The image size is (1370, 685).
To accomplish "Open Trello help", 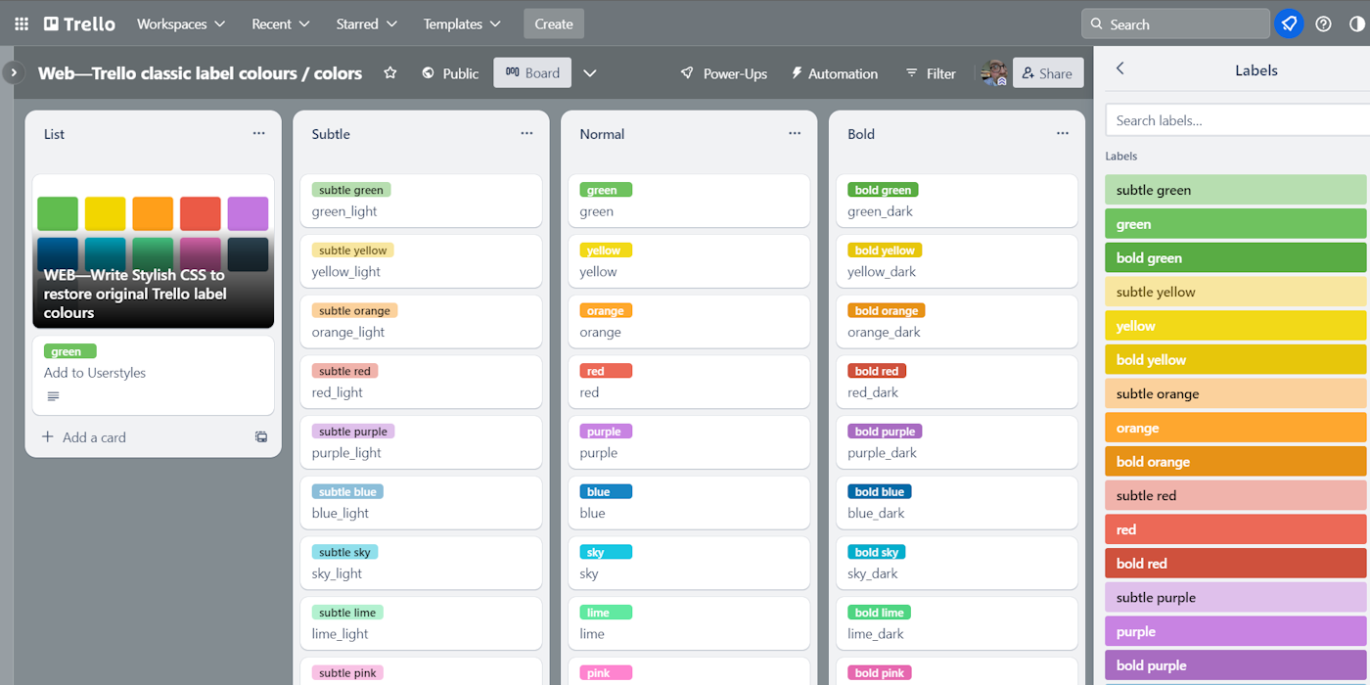I will (1323, 23).
